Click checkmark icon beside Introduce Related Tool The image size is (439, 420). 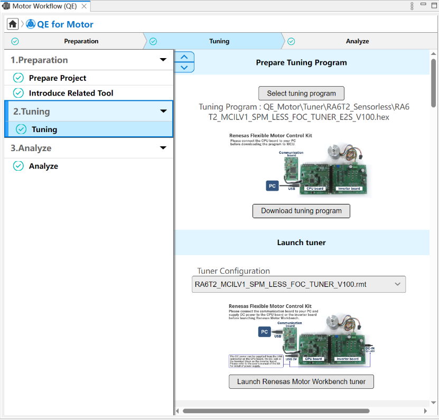(18, 93)
